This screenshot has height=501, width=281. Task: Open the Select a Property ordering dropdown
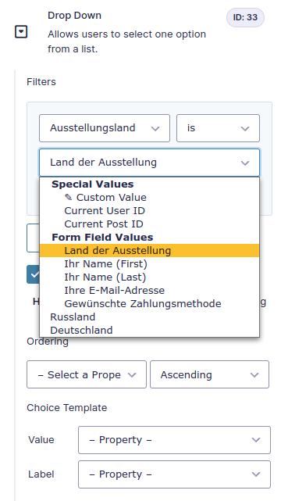click(87, 374)
